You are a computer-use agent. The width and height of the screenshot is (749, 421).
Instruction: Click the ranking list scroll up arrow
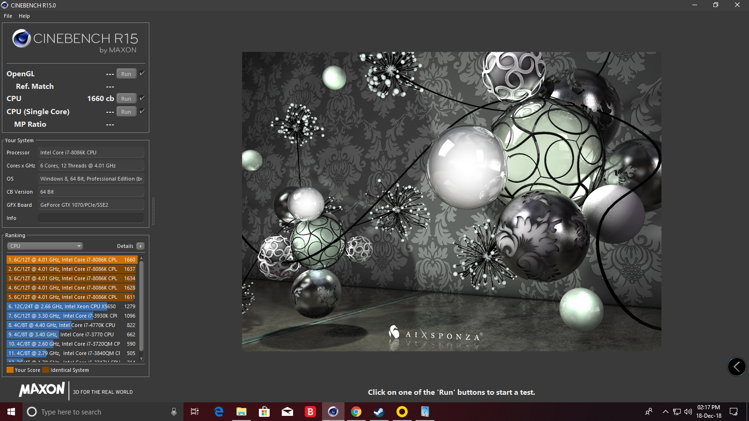(x=141, y=258)
